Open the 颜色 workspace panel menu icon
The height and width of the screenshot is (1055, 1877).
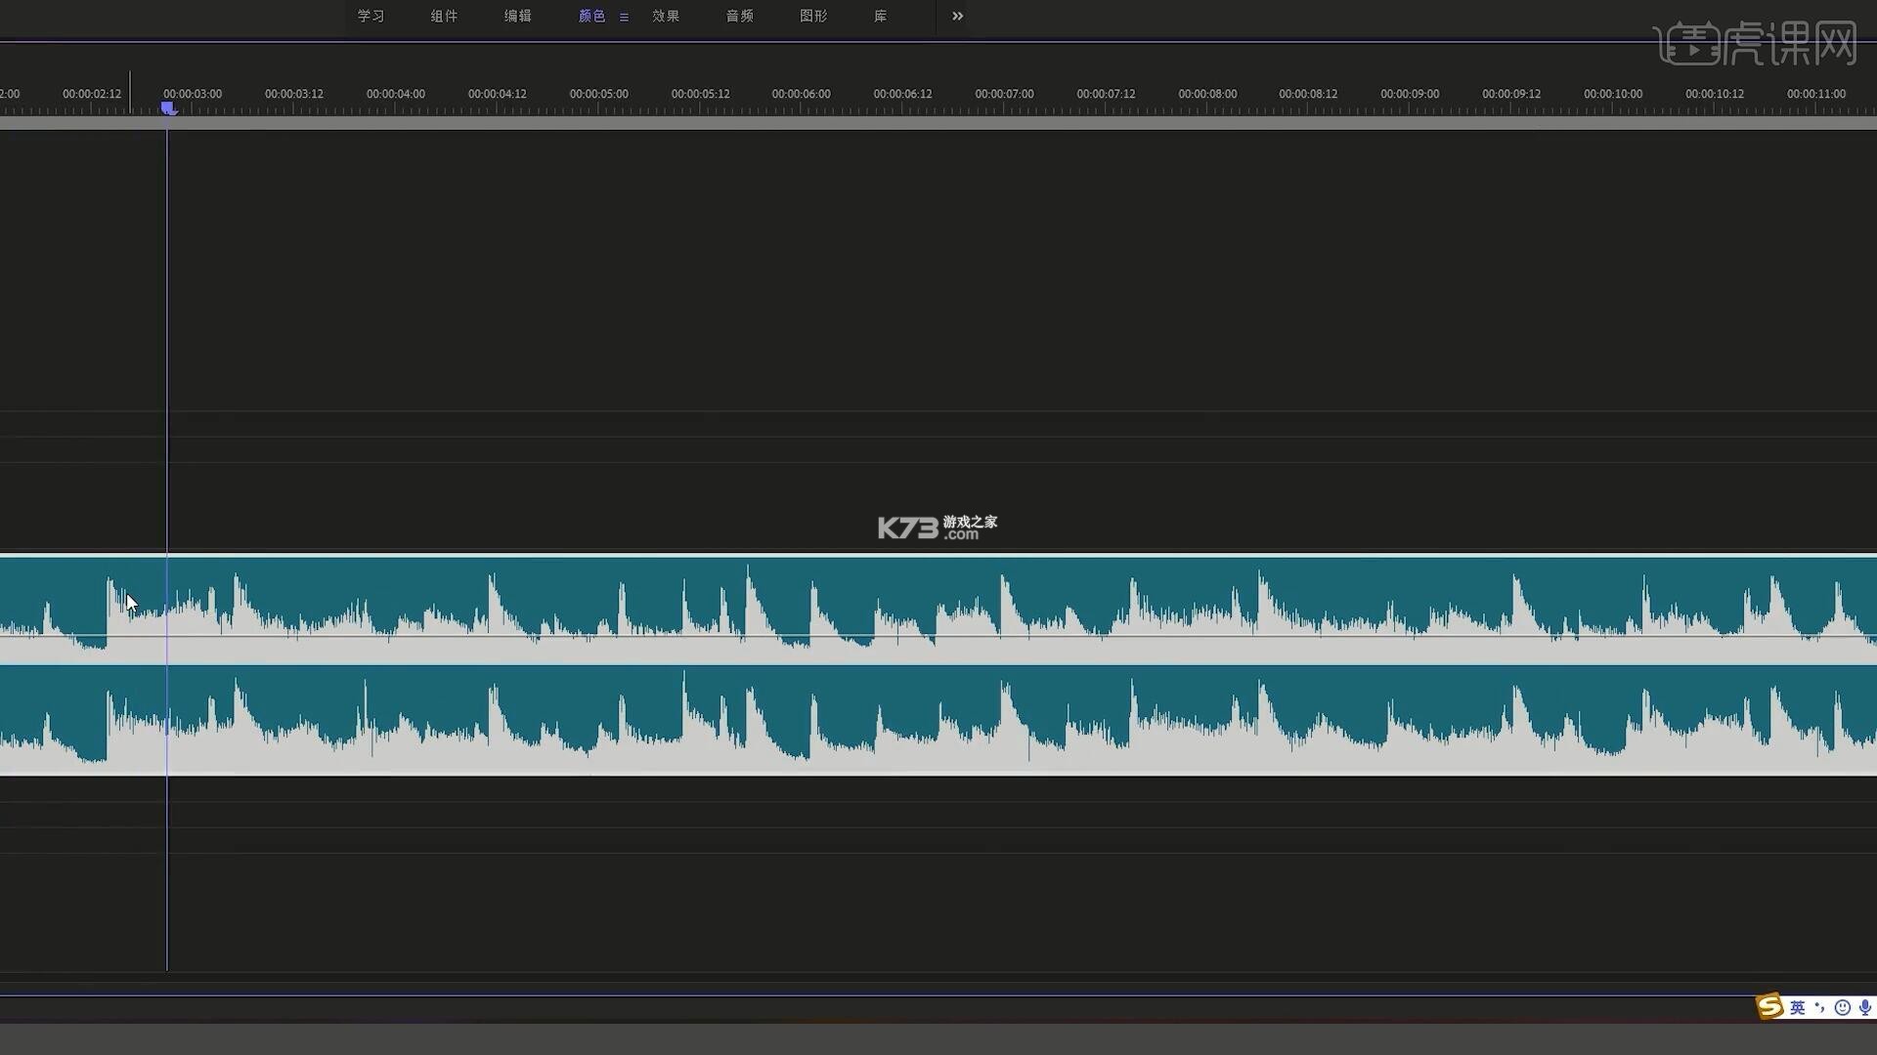(x=624, y=17)
